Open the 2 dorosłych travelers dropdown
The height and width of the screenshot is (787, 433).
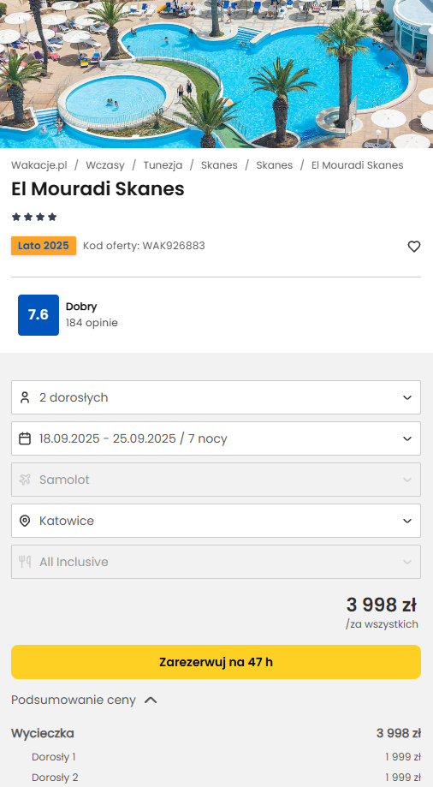click(216, 397)
